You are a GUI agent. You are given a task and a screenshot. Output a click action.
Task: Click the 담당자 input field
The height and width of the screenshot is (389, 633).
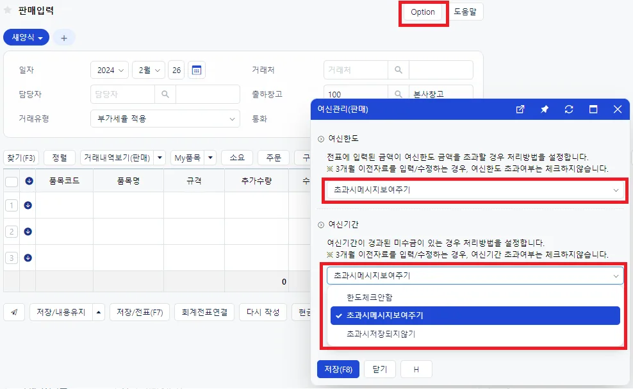pyautogui.click(x=123, y=94)
